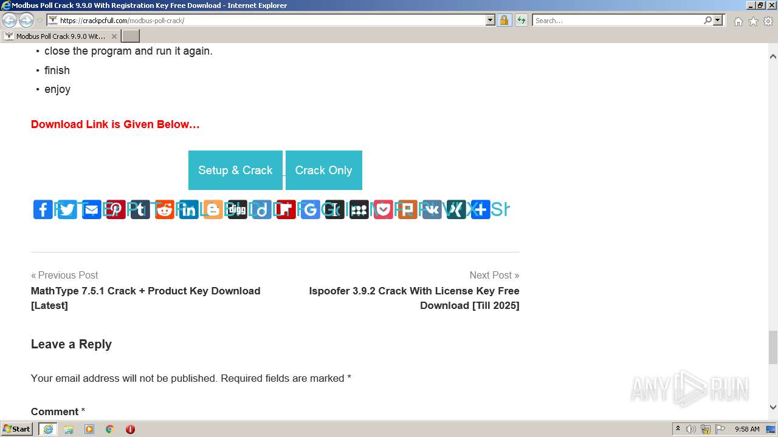Share the post on Plurk
Image resolution: width=778 pixels, height=437 pixels.
coord(408,209)
